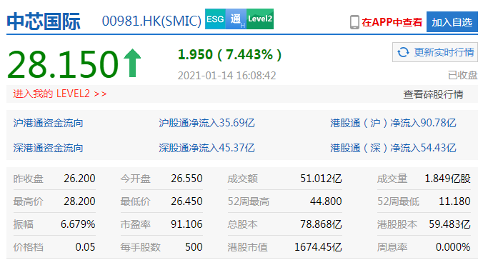Click the Level2 green badge
This screenshot has height=265, width=488.
pos(260,19)
